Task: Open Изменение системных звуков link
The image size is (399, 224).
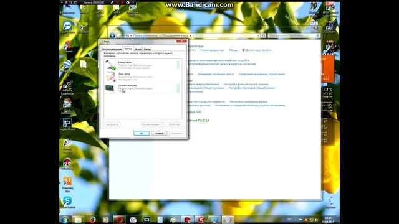Action: (x=216, y=74)
